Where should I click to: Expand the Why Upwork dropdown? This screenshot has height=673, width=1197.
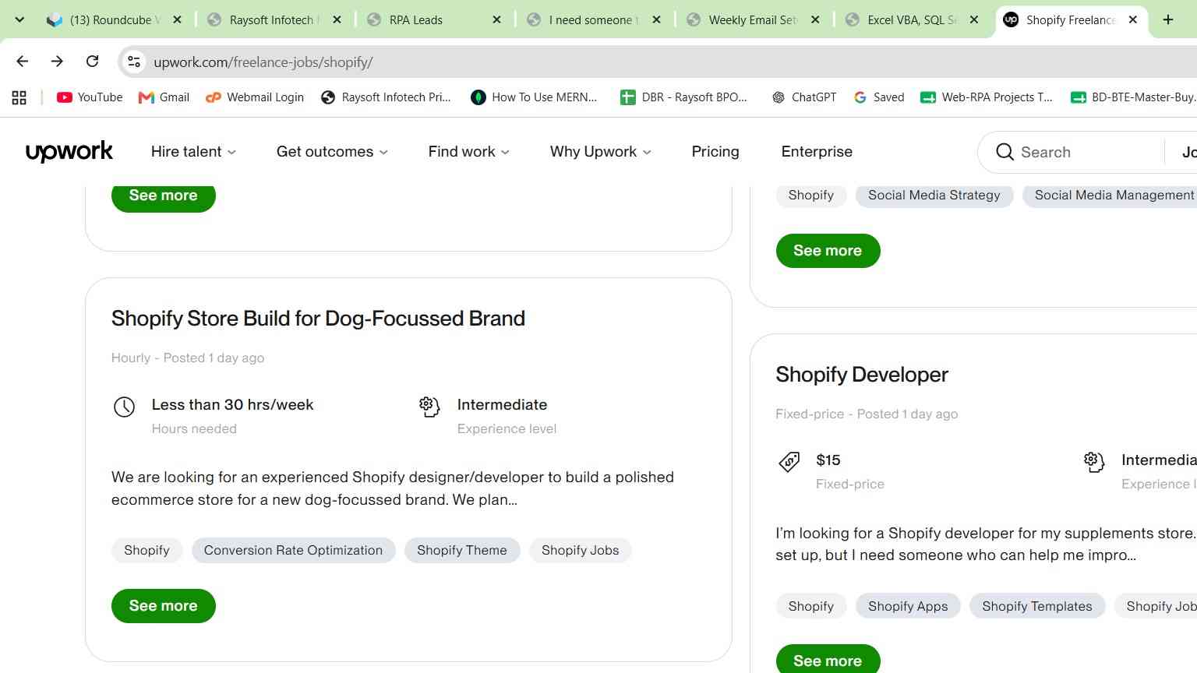[x=600, y=152]
